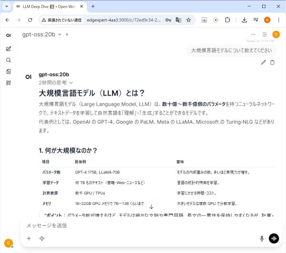Open a new browser tab

tap(93, 7)
